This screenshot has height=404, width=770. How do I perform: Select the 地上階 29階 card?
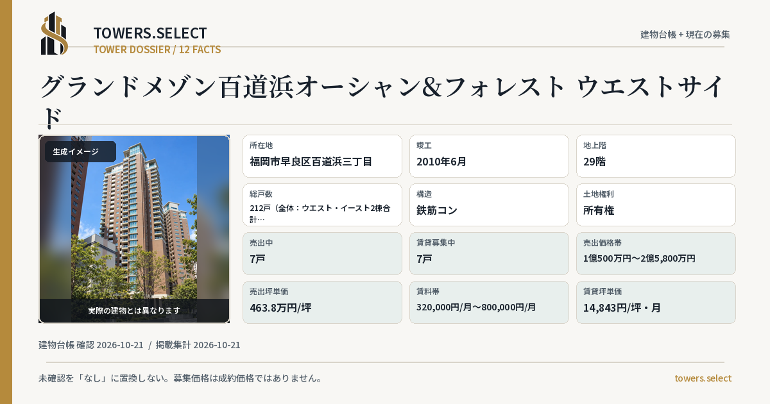(656, 156)
